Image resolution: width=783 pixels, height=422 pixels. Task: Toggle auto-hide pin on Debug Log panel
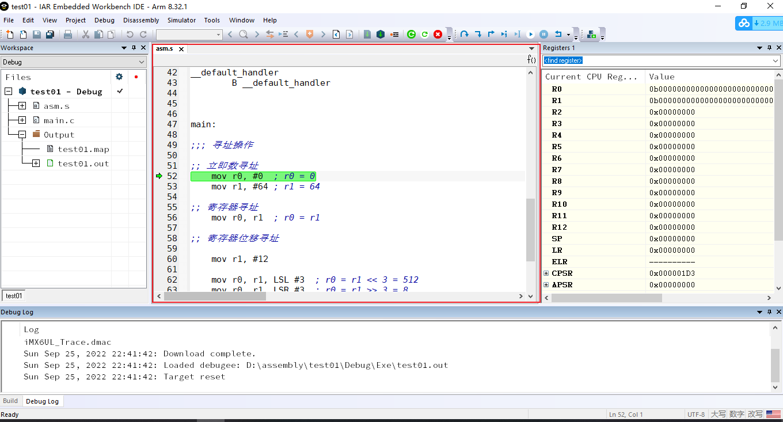769,312
